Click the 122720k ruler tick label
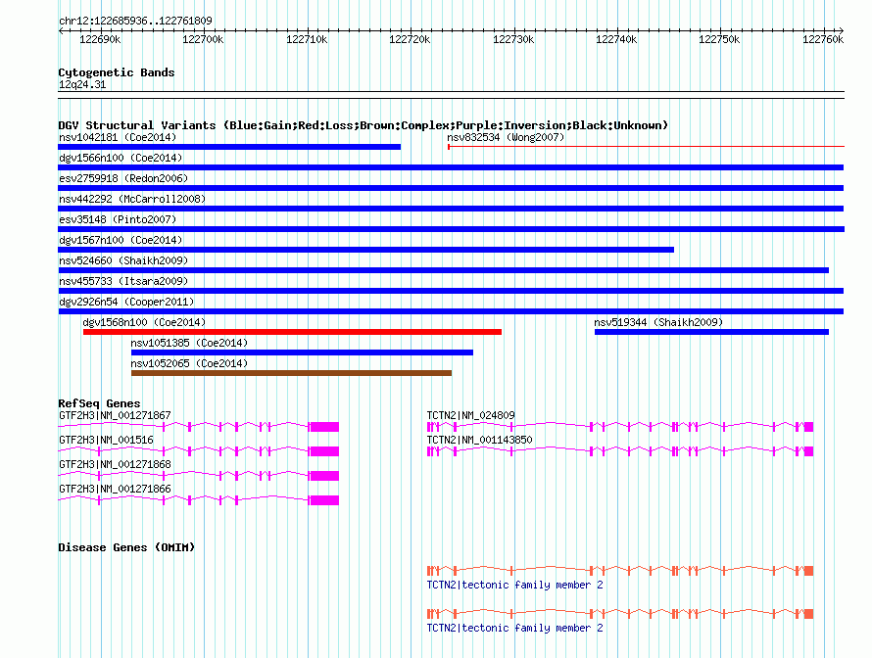Screen dimensions: 872x658 (410, 39)
